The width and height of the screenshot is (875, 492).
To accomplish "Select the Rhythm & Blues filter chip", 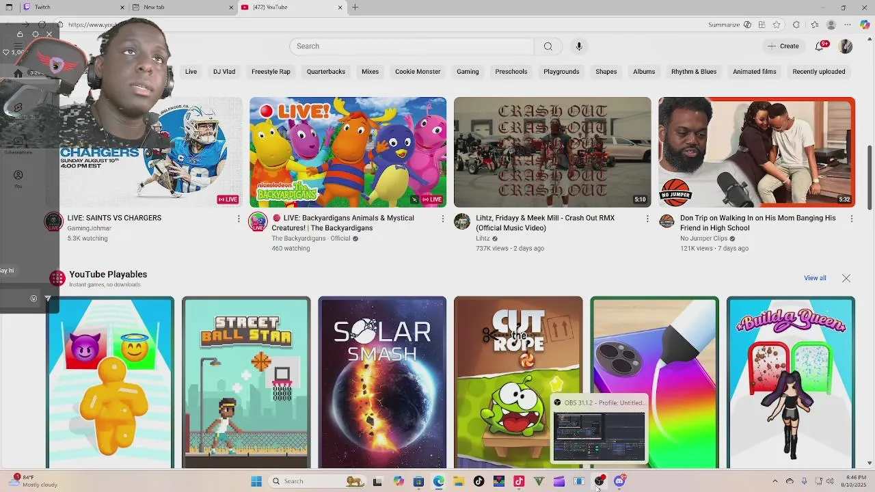I will 694,72.
